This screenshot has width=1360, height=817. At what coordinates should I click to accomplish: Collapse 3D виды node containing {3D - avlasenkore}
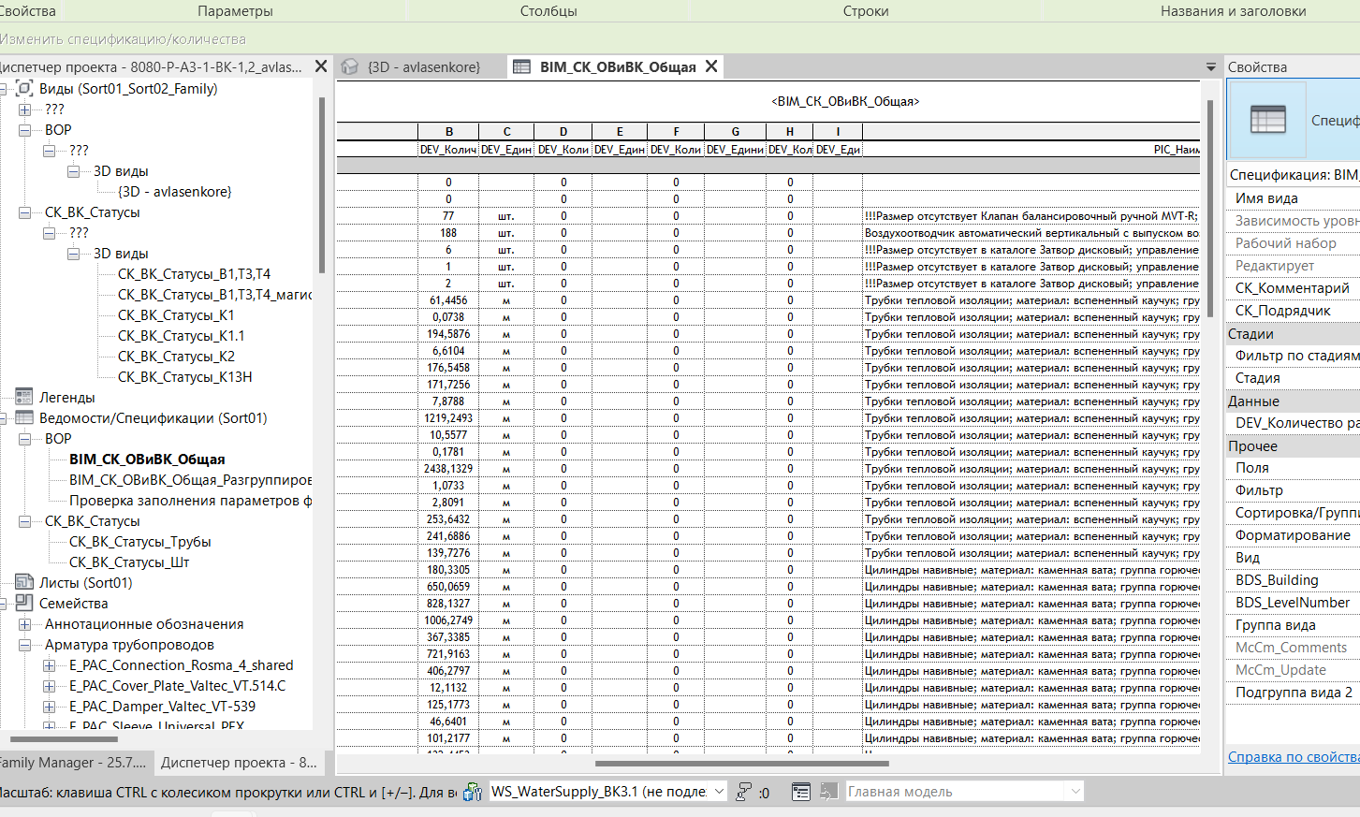pos(74,171)
